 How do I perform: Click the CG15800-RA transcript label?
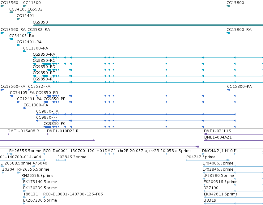[x=239, y=30]
